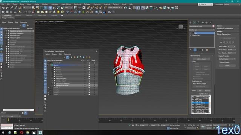
Task: Toggle eye of the selected layer in Layer Explorer
Action: tap(50, 65)
